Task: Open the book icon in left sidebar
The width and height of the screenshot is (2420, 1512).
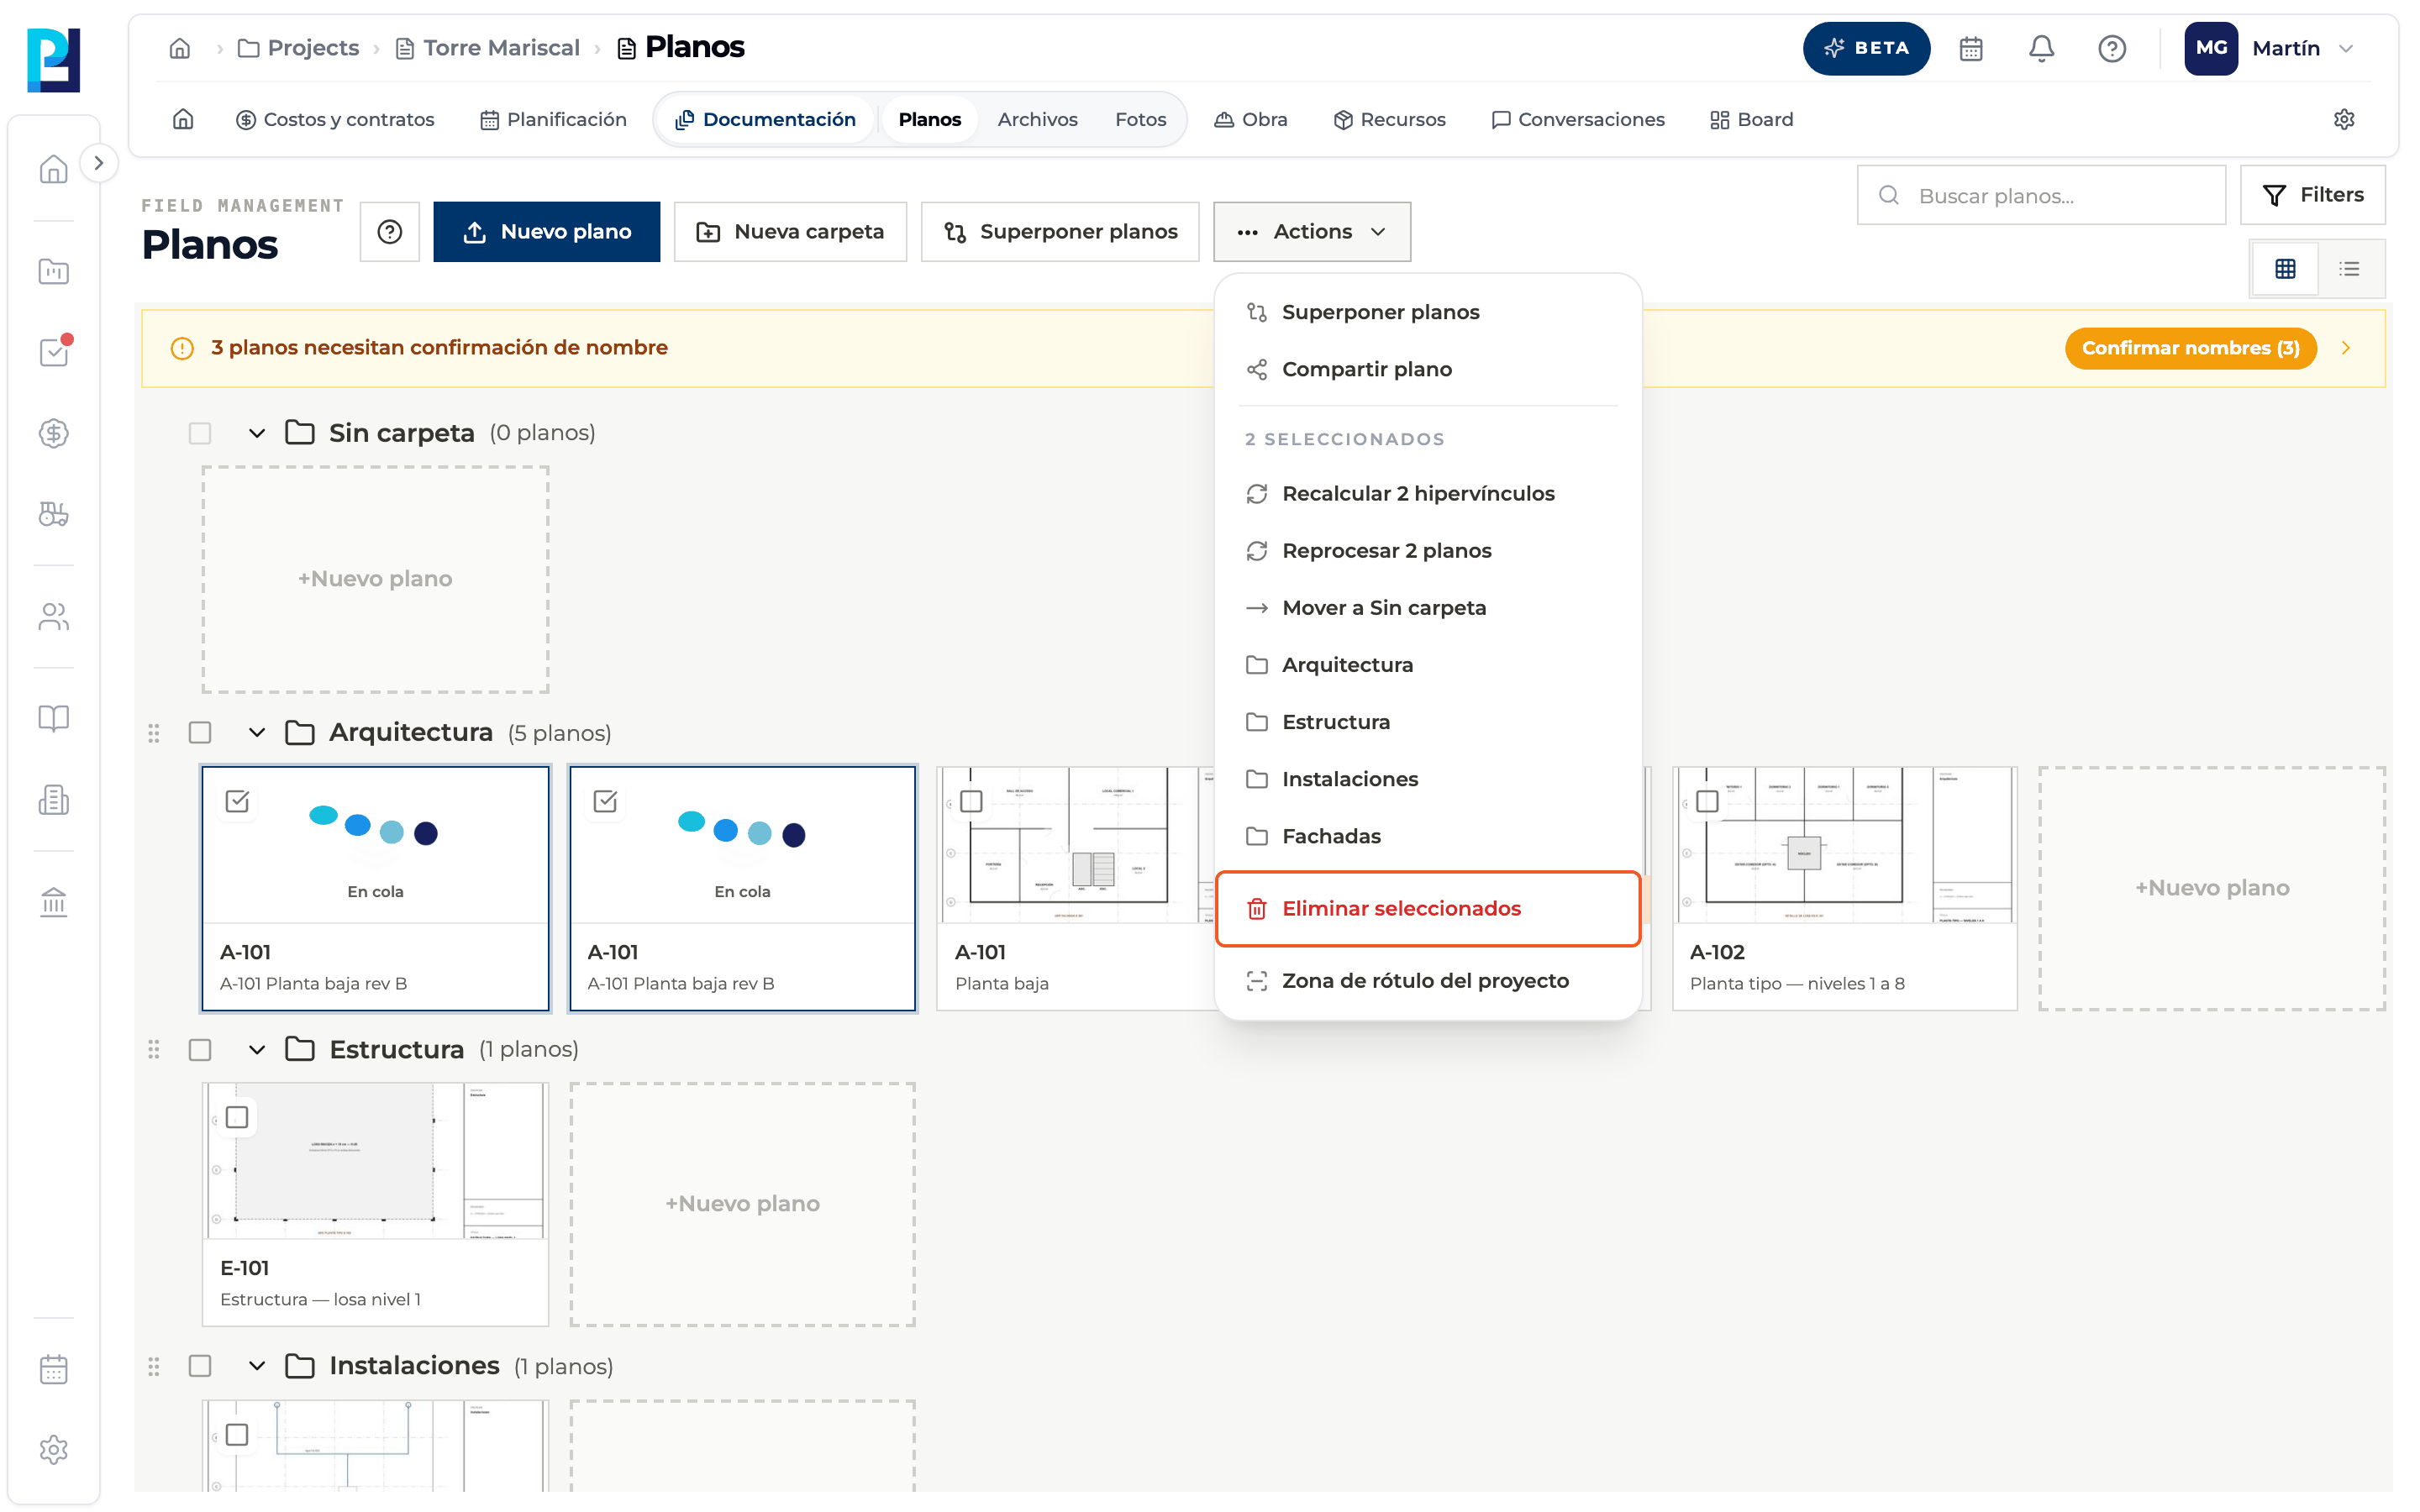Action: pos(54,718)
